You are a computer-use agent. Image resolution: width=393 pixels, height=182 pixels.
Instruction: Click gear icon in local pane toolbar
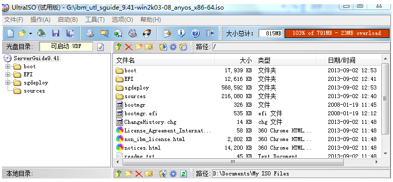(x=173, y=173)
